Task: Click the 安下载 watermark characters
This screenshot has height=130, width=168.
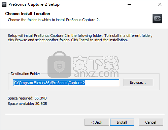Action: (96, 63)
